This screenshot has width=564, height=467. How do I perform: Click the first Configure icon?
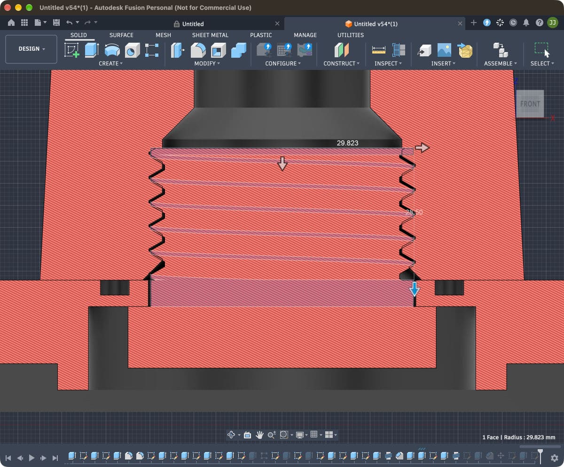(264, 50)
